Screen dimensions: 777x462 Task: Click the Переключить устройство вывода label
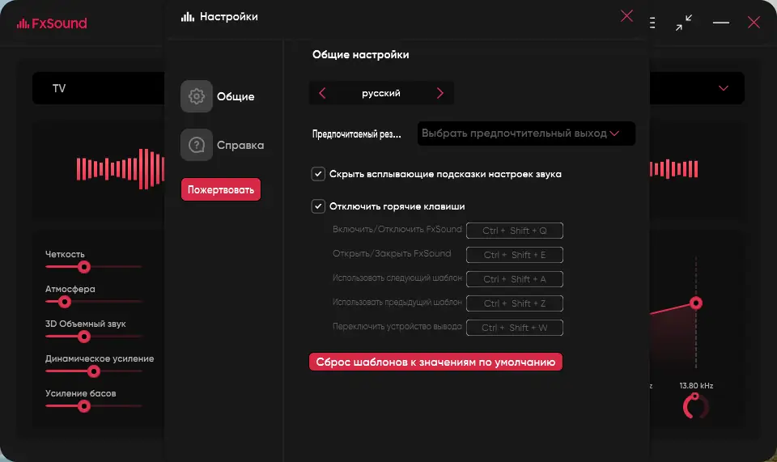[x=397, y=327]
